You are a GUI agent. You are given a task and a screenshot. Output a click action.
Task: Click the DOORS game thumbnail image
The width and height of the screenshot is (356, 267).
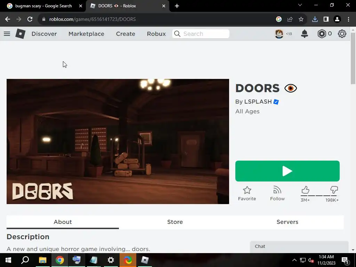coord(118,141)
